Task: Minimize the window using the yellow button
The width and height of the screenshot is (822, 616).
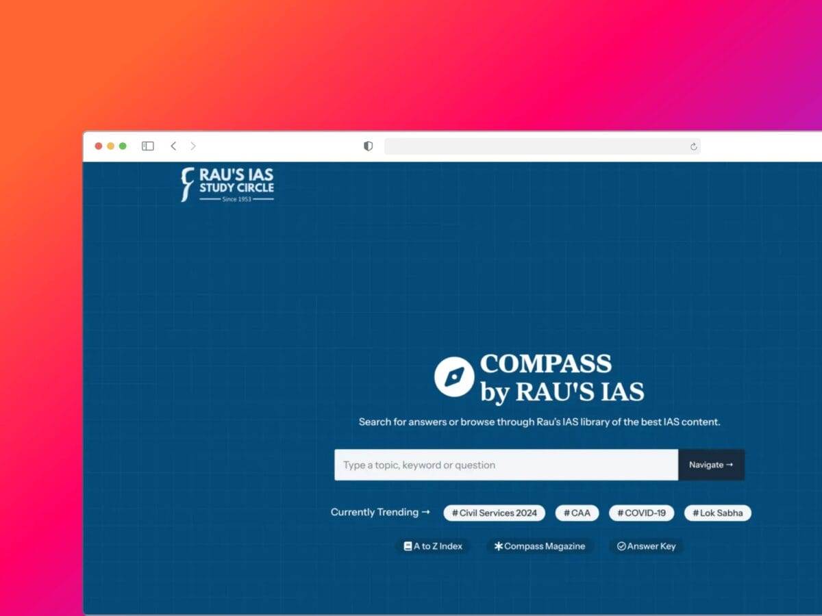Action: pyautogui.click(x=110, y=146)
